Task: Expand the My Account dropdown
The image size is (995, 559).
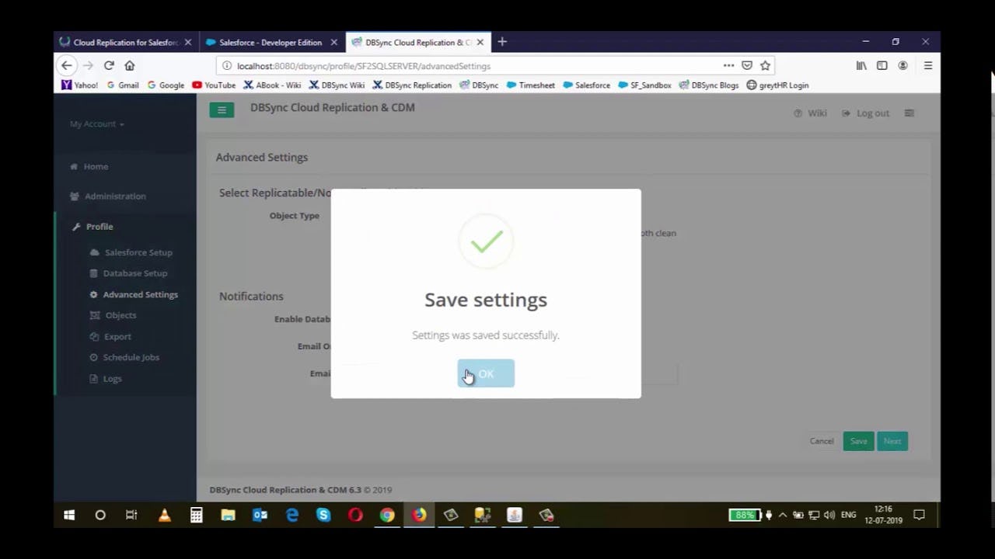Action: (96, 123)
